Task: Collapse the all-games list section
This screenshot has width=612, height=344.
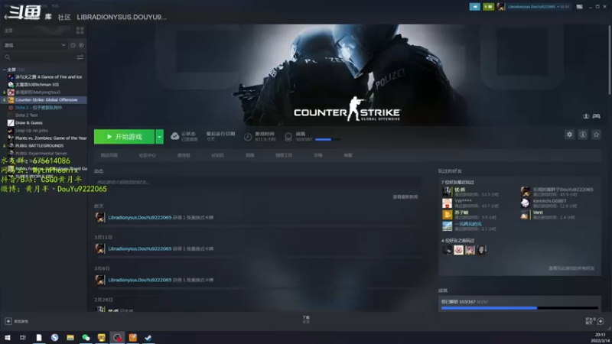Action: click(5, 70)
